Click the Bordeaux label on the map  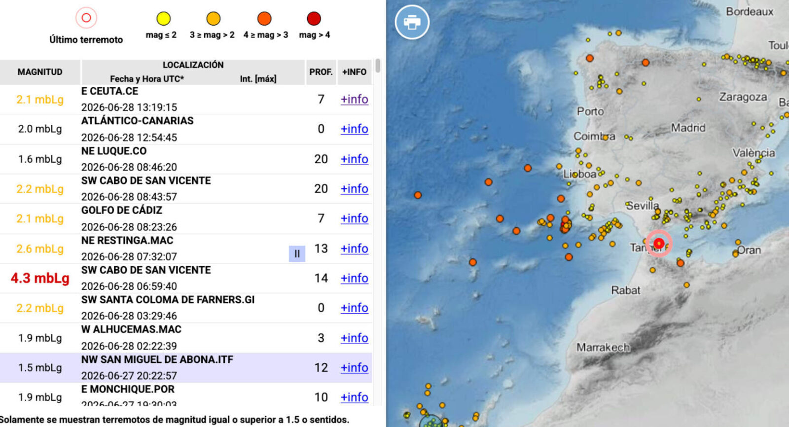750,12
